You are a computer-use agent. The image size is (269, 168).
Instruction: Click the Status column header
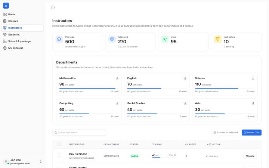[x=134, y=144]
